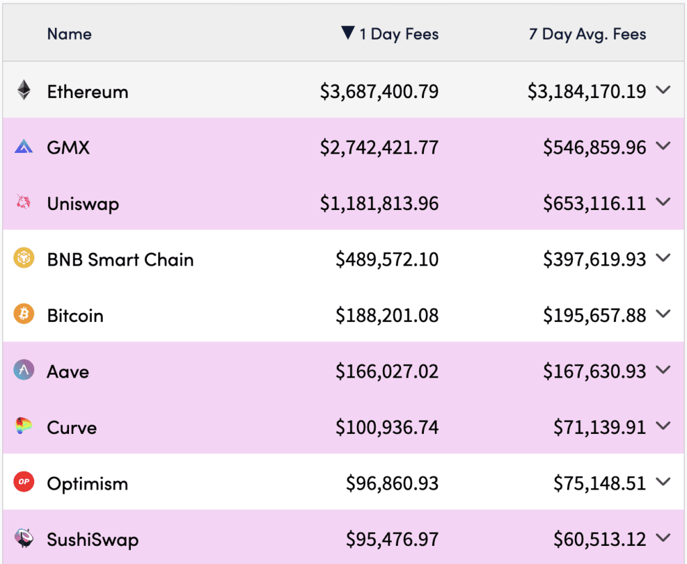Expand the Bitcoin row chevron
Screen dimensions: 687x564
pyautogui.click(x=664, y=314)
